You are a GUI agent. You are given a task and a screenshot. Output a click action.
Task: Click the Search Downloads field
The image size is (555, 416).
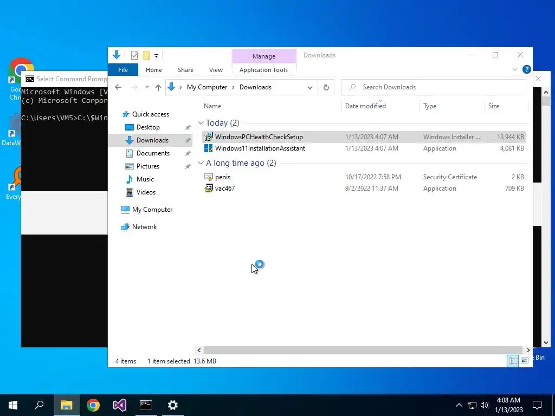coord(433,87)
